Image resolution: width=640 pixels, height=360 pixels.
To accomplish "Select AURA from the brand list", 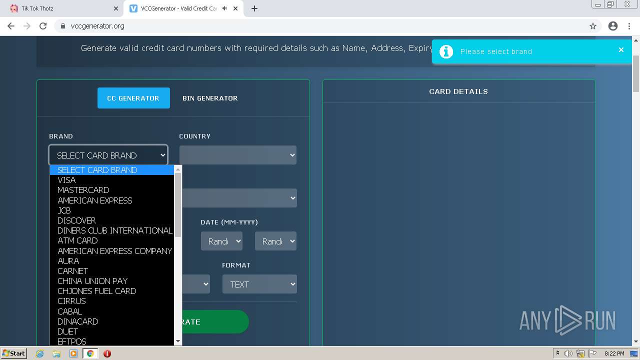I will tap(112, 261).
